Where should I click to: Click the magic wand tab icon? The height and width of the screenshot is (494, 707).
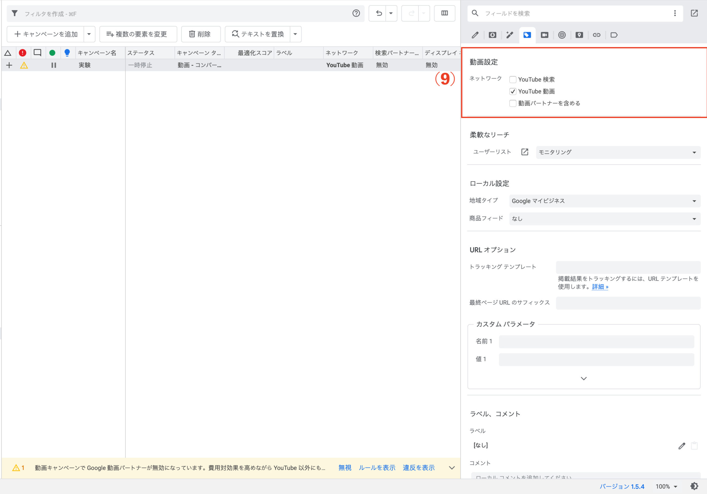tap(510, 35)
